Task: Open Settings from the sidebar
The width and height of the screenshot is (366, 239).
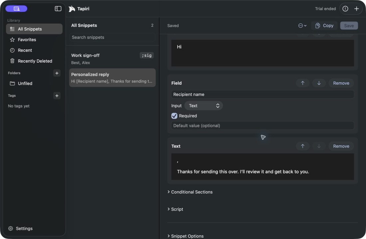Action: [20, 228]
